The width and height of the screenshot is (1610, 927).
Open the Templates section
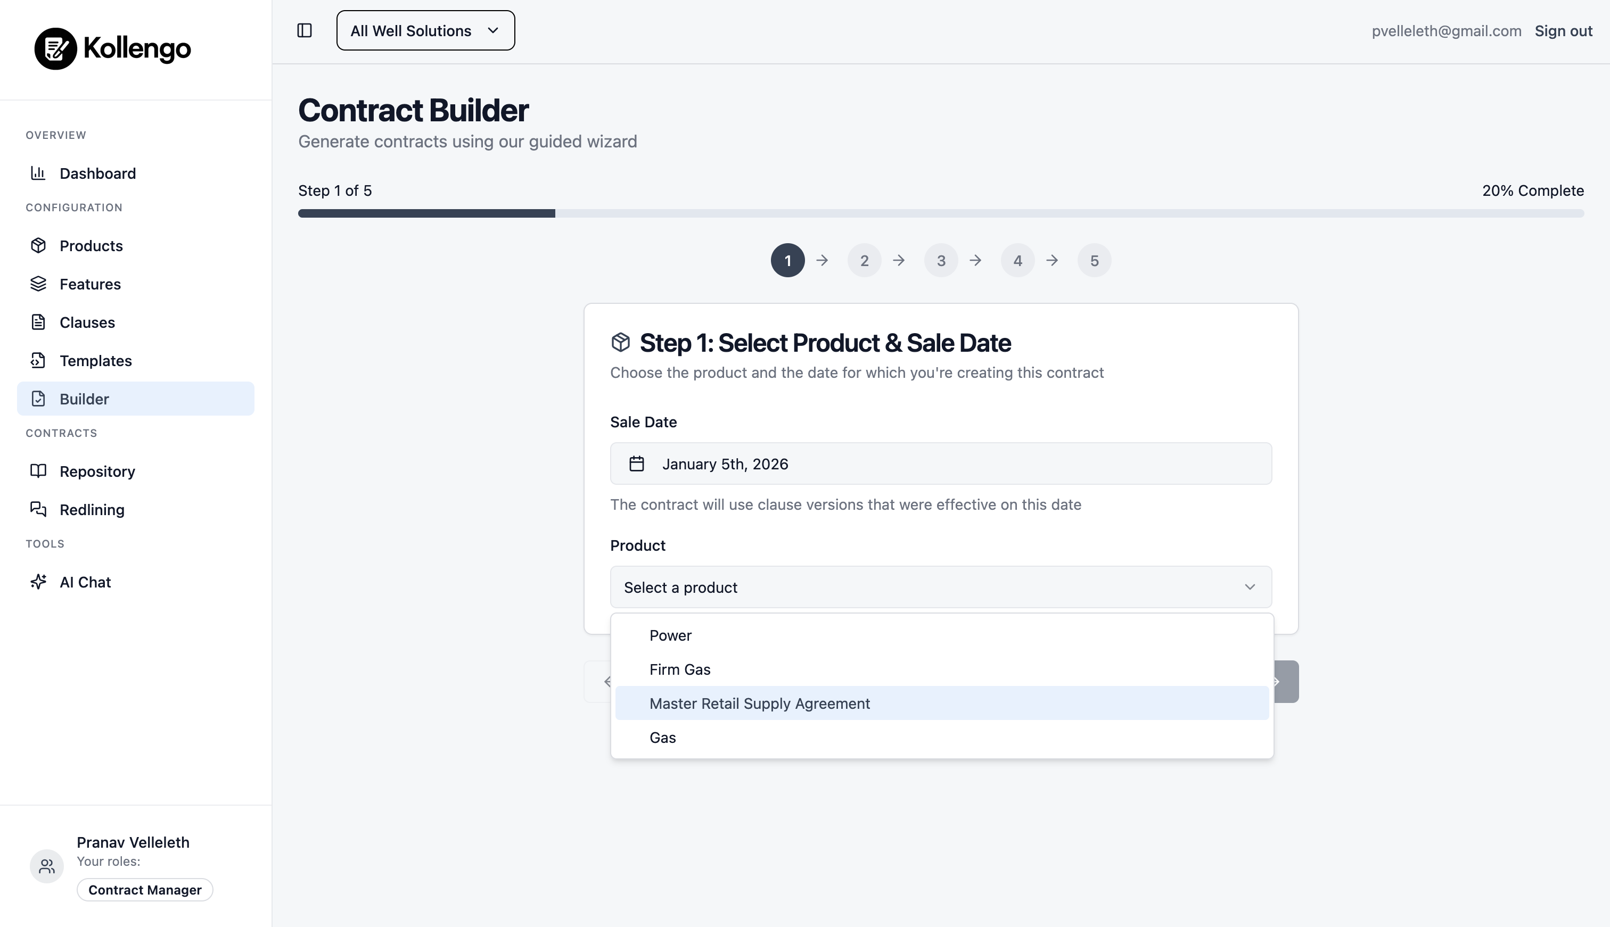96,360
